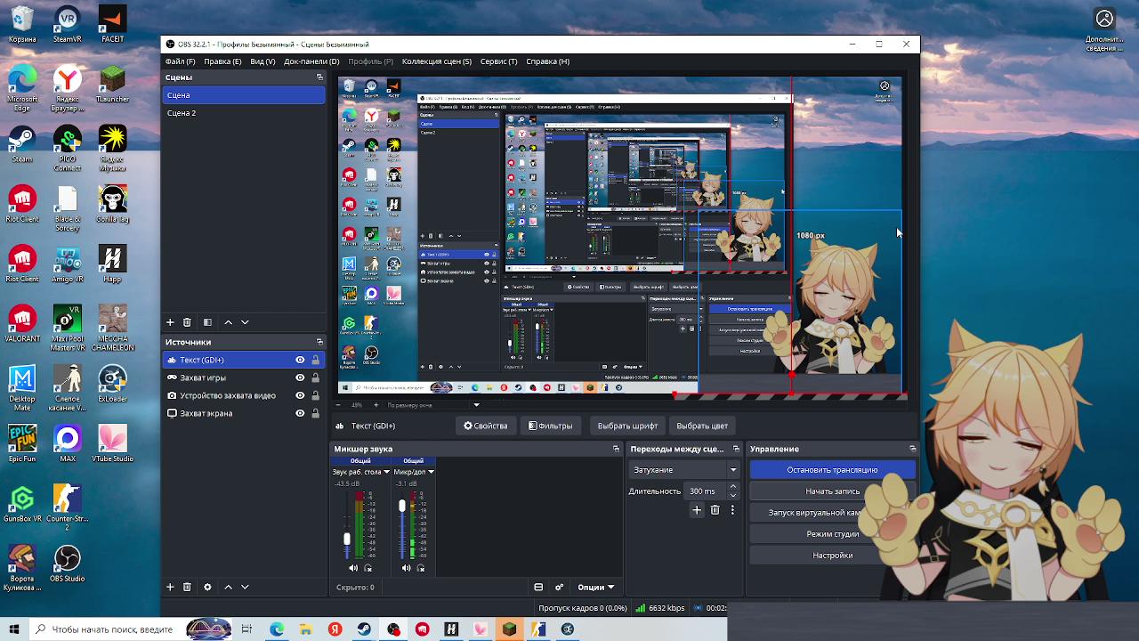1139x641 pixels.
Task: Adjust the Звук раб. стола volume slider
Action: [x=347, y=539]
